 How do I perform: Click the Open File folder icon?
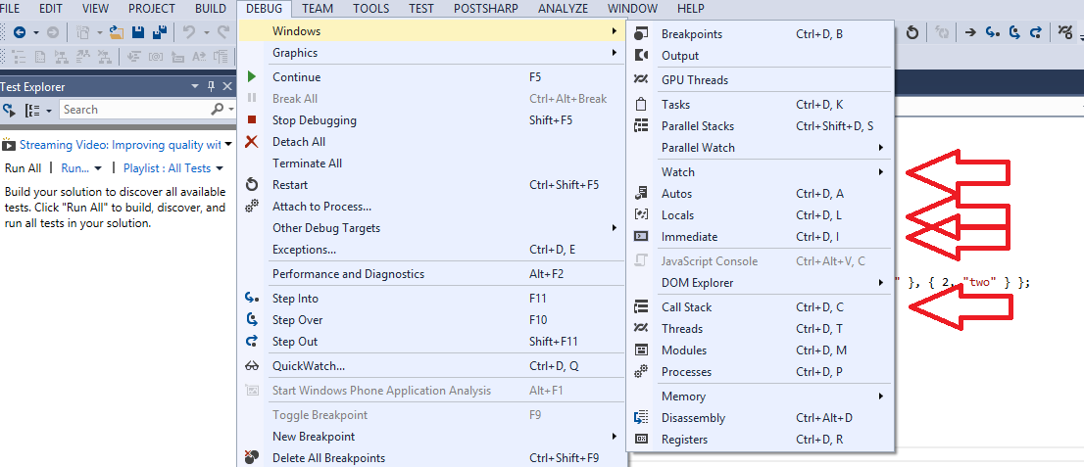coord(116,33)
